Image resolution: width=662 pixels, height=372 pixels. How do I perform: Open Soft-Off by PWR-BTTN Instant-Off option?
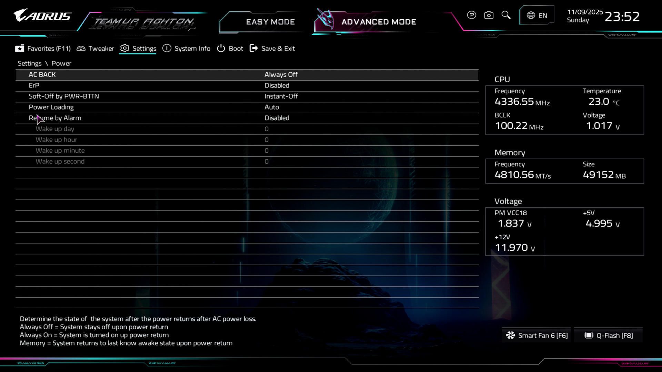281,96
